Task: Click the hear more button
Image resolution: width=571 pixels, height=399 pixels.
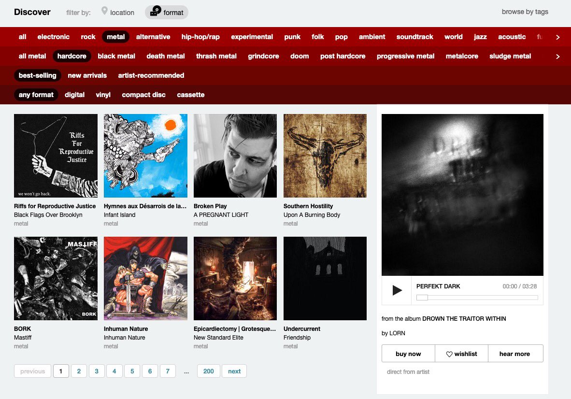Action: click(x=514, y=354)
